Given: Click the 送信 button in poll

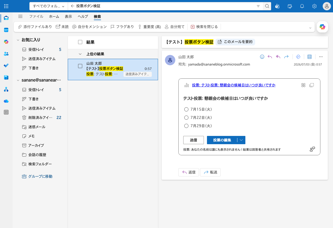Looking at the screenshot, I should pos(194,140).
